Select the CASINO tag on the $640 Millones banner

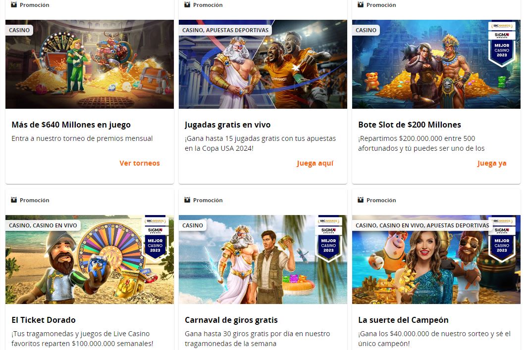tap(19, 30)
